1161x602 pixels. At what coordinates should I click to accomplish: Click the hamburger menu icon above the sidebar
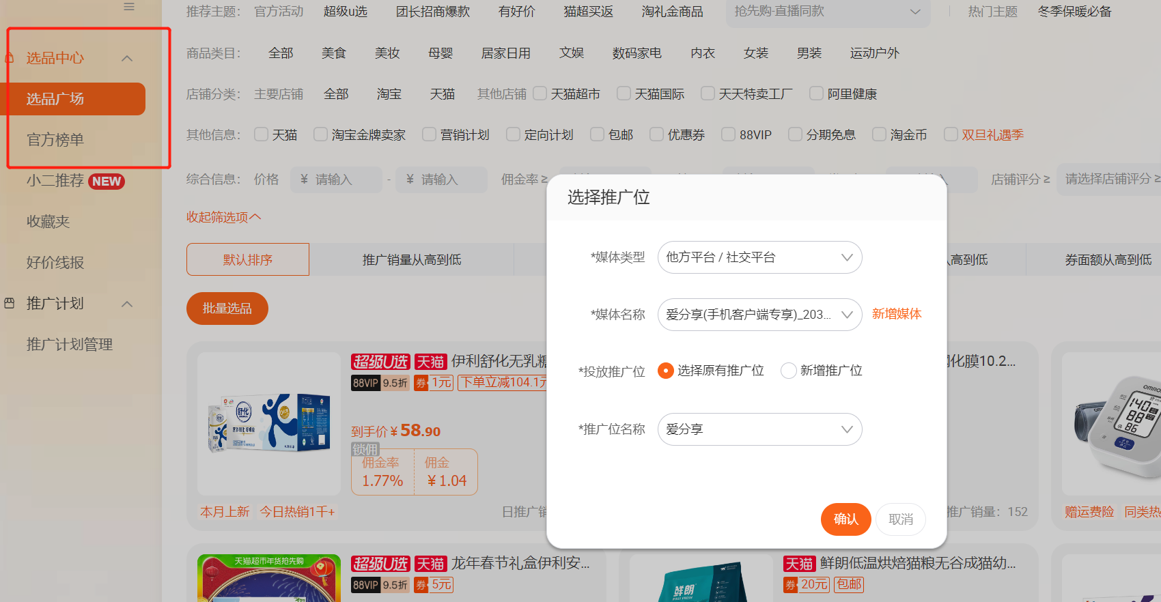(129, 6)
